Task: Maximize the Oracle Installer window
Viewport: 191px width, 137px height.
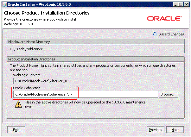Action: pyautogui.click(x=181, y=4)
